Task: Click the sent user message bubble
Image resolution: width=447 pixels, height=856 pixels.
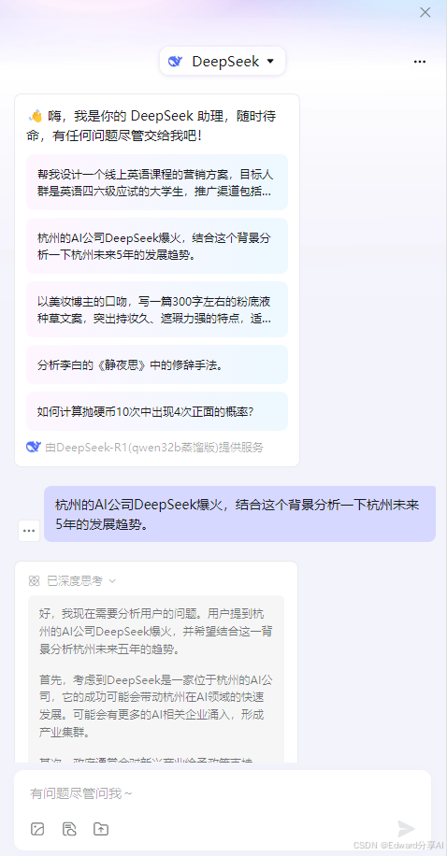Action: tap(240, 514)
